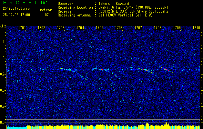Click the 1.0 kHz axis label
Image resolution: width=203 pixels, height=129 pixels.
click(x=3, y=58)
